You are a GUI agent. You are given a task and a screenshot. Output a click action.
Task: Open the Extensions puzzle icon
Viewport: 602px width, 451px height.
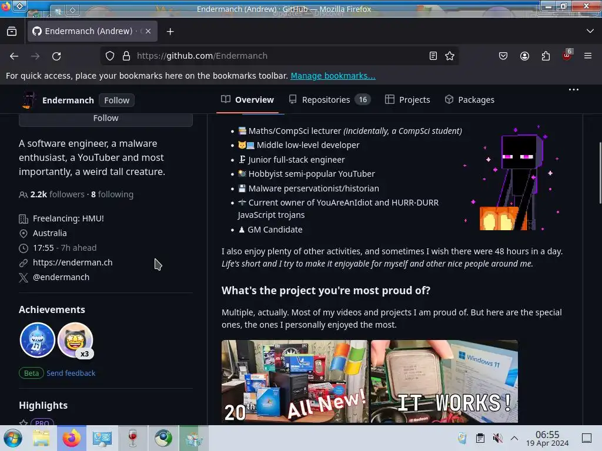pyautogui.click(x=546, y=56)
